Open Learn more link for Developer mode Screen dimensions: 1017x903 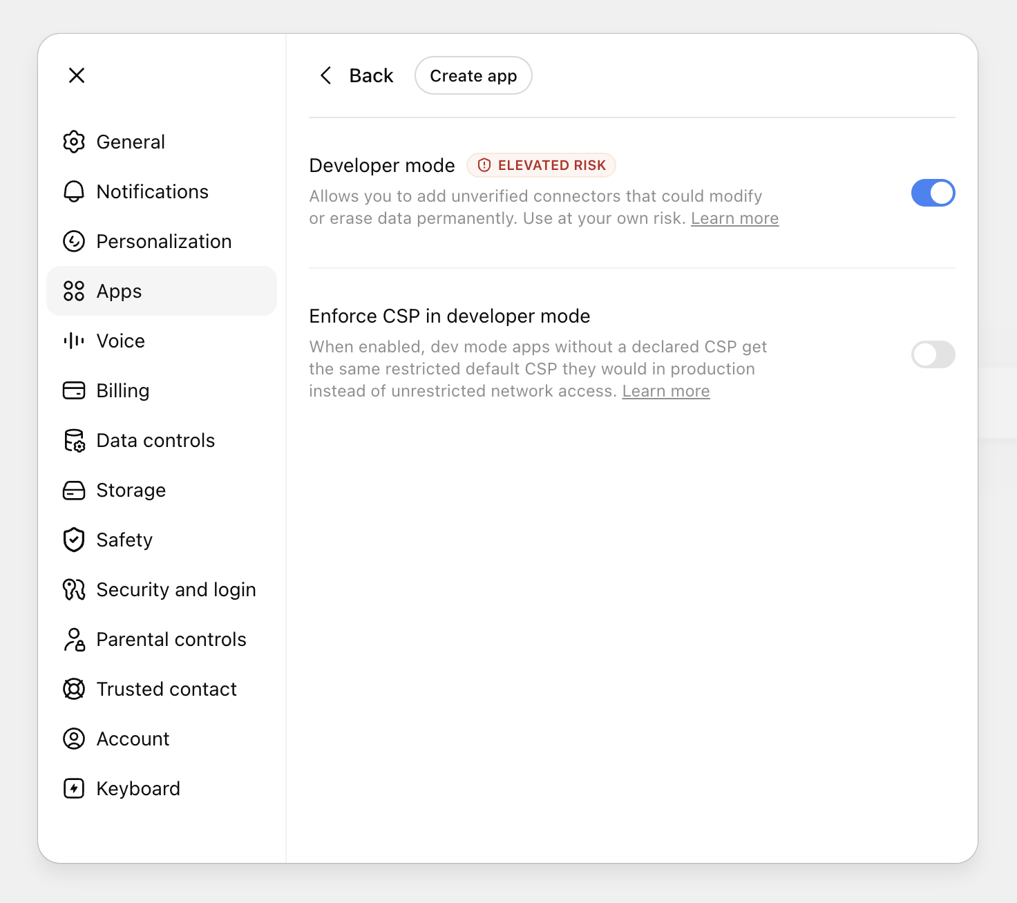tap(734, 218)
